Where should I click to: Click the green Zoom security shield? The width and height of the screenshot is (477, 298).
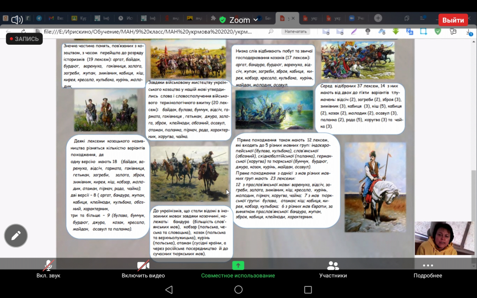coord(223,20)
